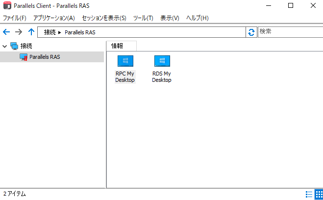Click the 検索 search field

pos(291,32)
